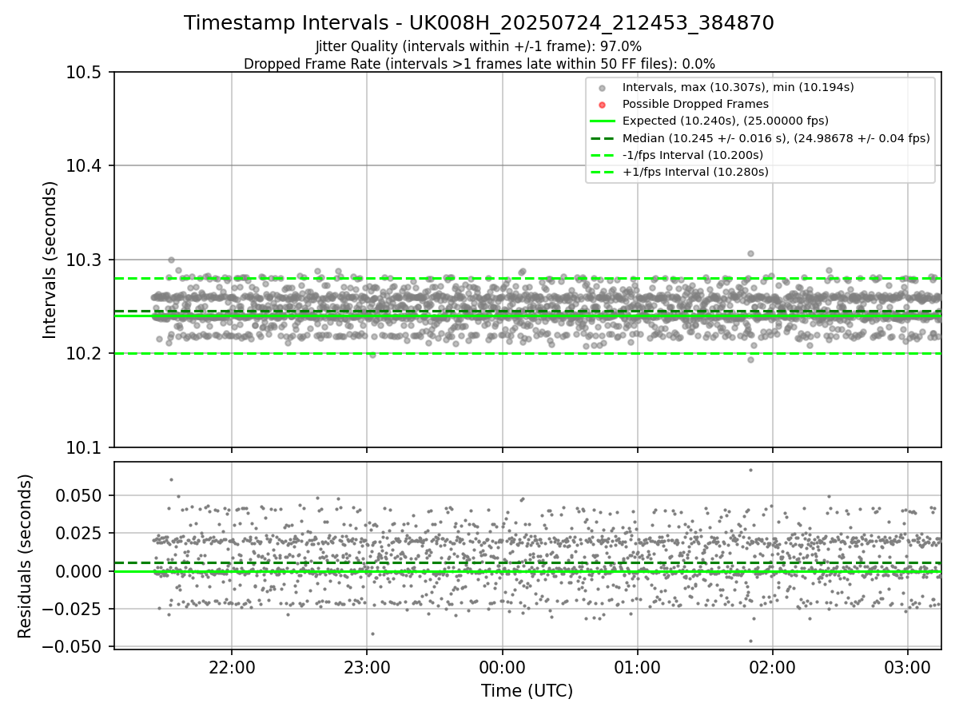The height and width of the screenshot is (719, 959).
Task: Click the solid green line sample beside 'Expected' in the legend
Action: coord(603,121)
